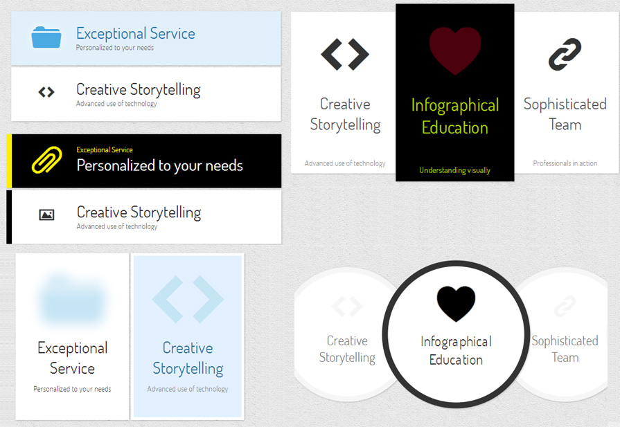Click 'Professionals in action' caption text
Screen dimensions: 620x427
(x=565, y=163)
